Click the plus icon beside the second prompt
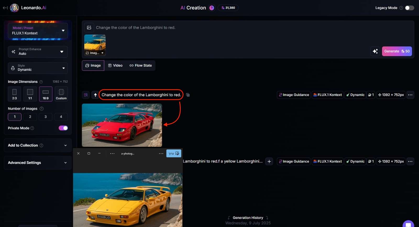The image size is (419, 227). pos(269,161)
